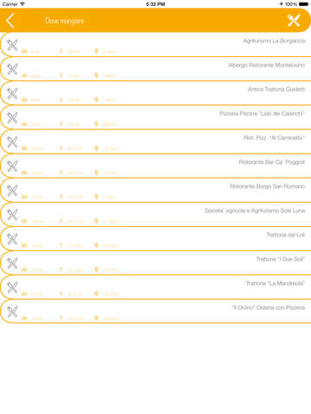Image resolution: width=311 pixels, height=414 pixels.
Task: Select Trattoria La Mandreola entry
Action: pos(155,287)
